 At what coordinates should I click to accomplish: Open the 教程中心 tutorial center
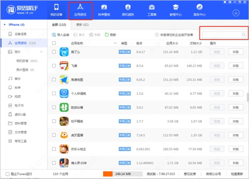coord(175,10)
